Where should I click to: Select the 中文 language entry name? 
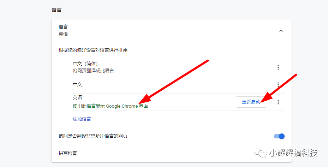77,85
